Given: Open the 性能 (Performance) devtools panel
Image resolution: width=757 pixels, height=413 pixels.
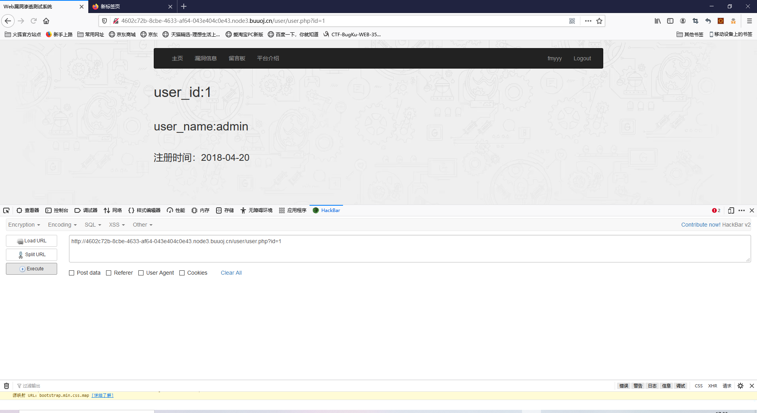Looking at the screenshot, I should [175, 210].
